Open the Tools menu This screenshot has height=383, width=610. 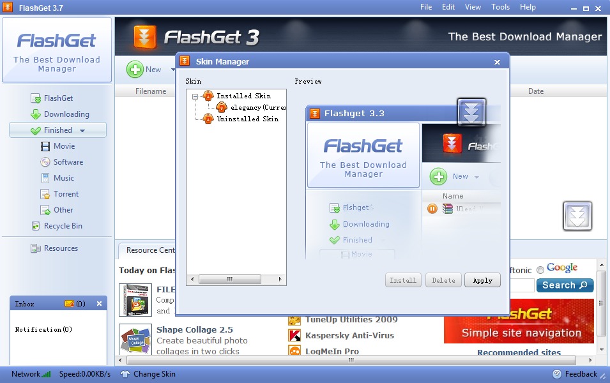(x=500, y=7)
